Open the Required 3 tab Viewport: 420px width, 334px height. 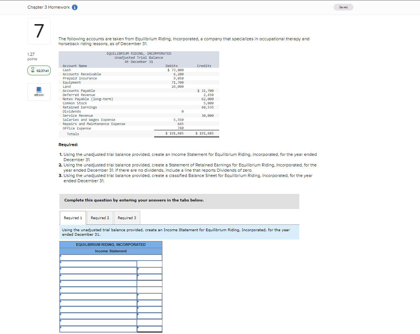[x=127, y=218]
